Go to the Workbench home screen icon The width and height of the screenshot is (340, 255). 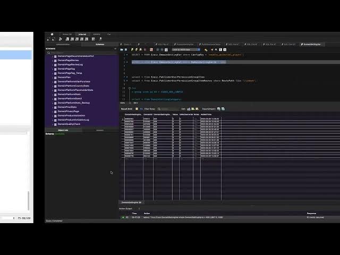(52, 34)
